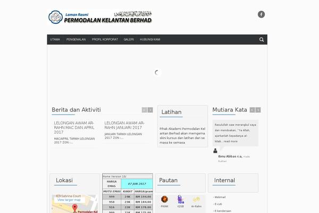319x213 pixels.
Task: Click the Pautan heading
Action: tap(168, 180)
